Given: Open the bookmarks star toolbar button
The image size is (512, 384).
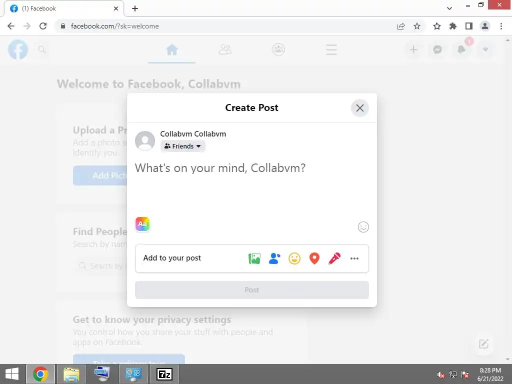Looking at the screenshot, I should [x=437, y=26].
